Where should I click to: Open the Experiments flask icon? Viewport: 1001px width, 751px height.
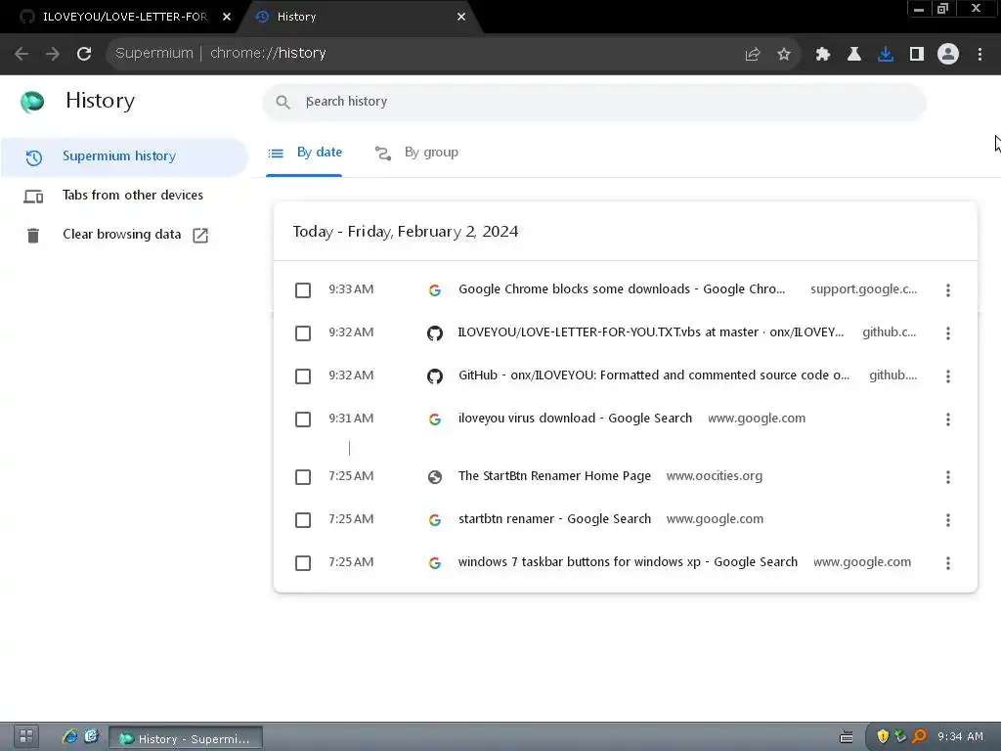pos(854,55)
